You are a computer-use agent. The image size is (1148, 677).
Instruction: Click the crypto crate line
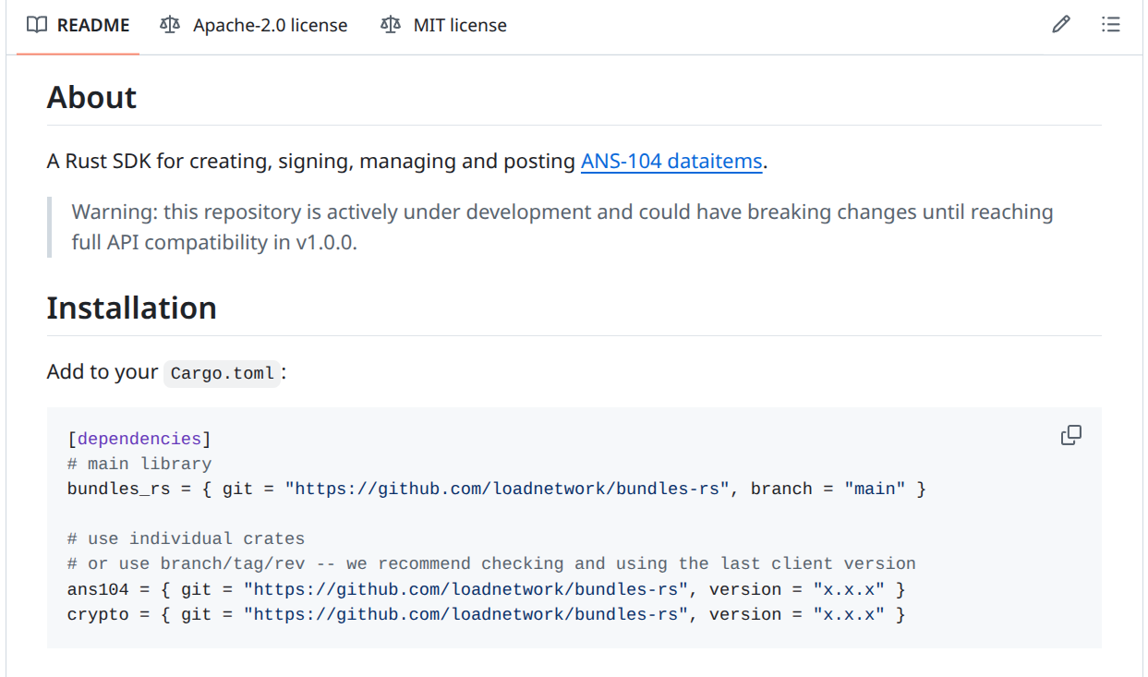(486, 614)
